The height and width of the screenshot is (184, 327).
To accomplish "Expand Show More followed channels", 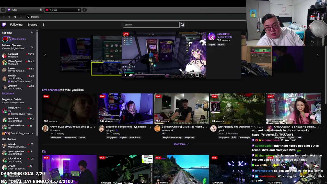I will (x=8, y=94).
